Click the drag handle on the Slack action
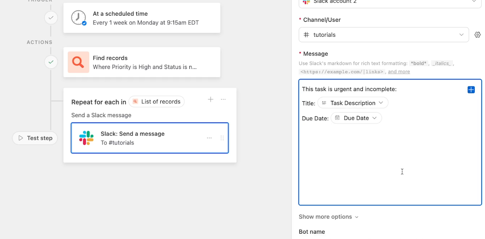 coord(222,138)
